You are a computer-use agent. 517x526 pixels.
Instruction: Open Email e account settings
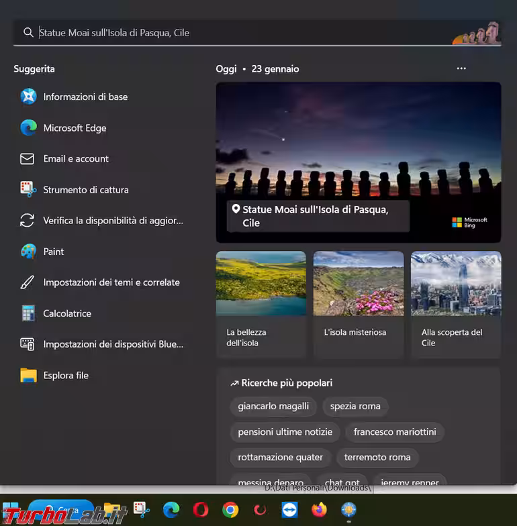click(75, 159)
